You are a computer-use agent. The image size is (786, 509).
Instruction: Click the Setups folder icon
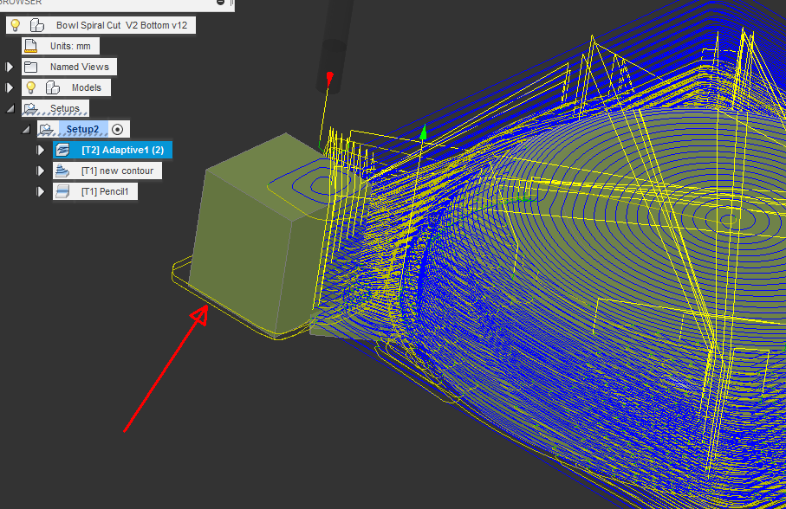[29, 107]
